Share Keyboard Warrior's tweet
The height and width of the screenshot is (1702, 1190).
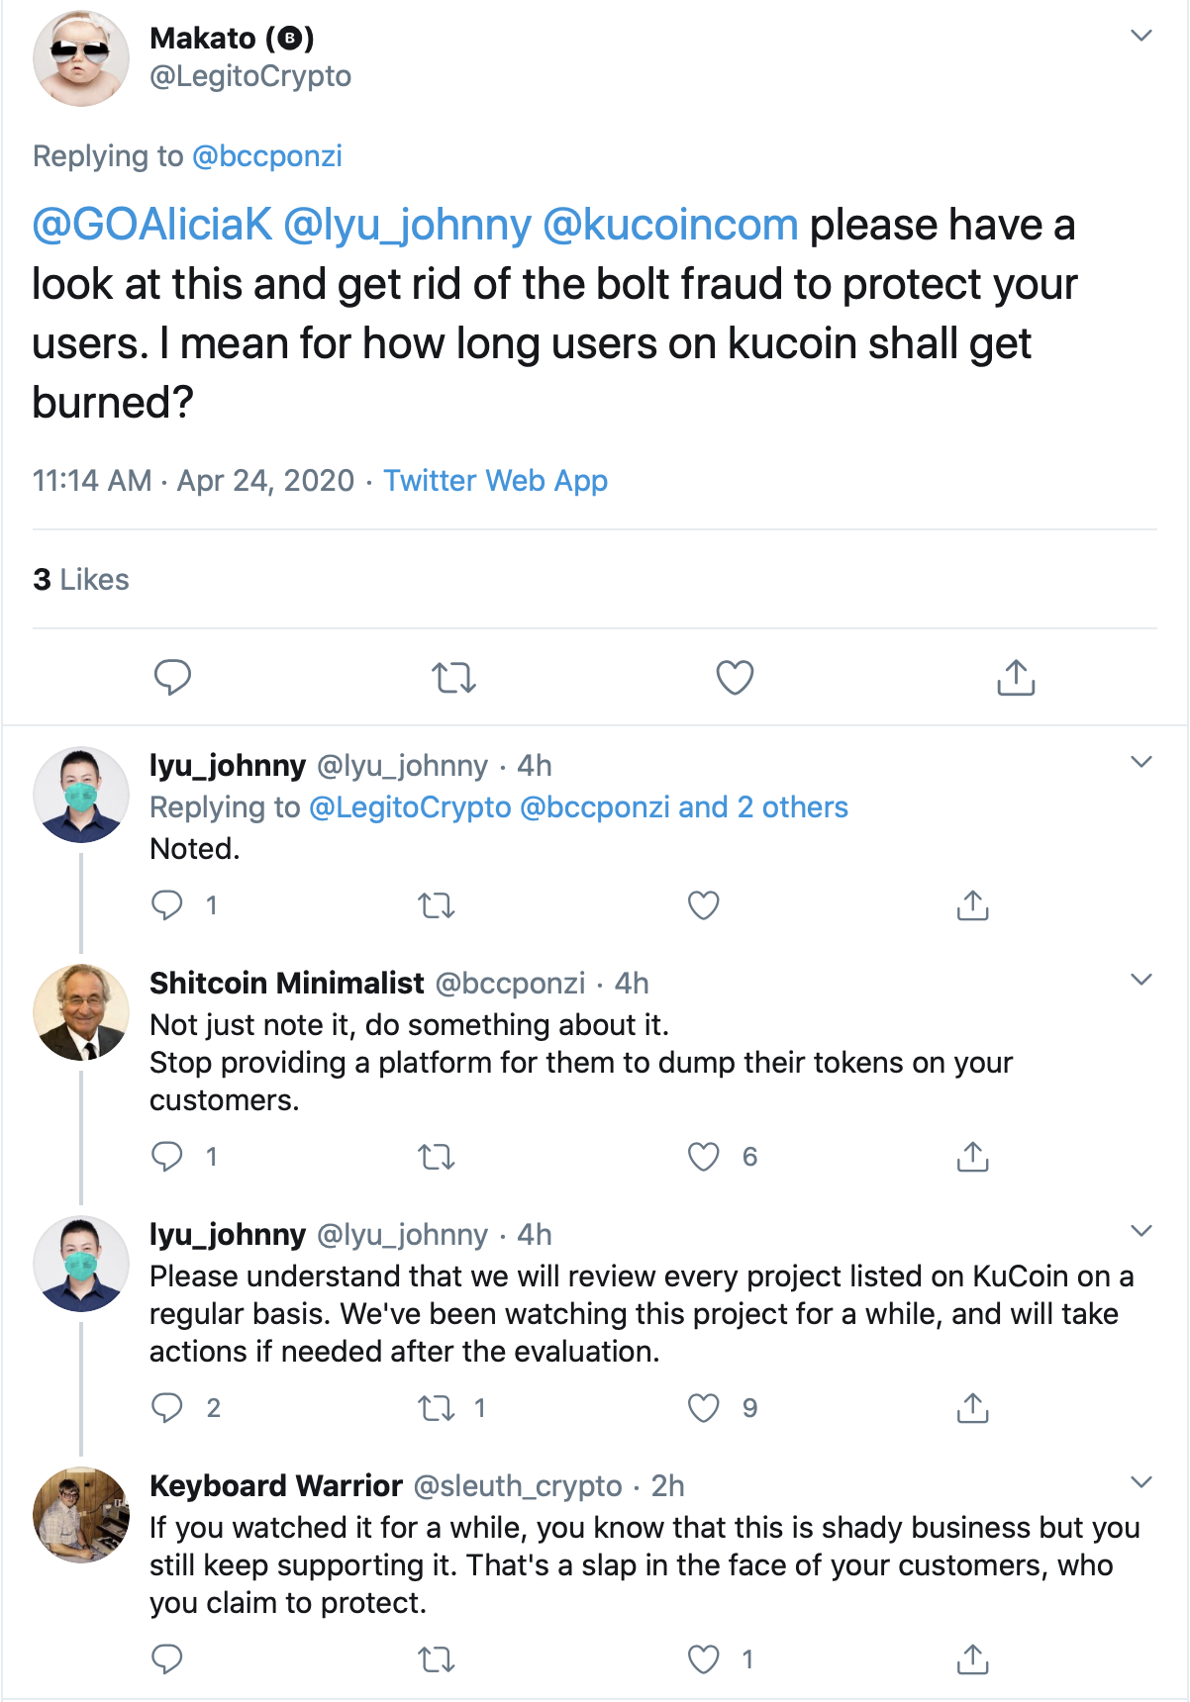[973, 1659]
